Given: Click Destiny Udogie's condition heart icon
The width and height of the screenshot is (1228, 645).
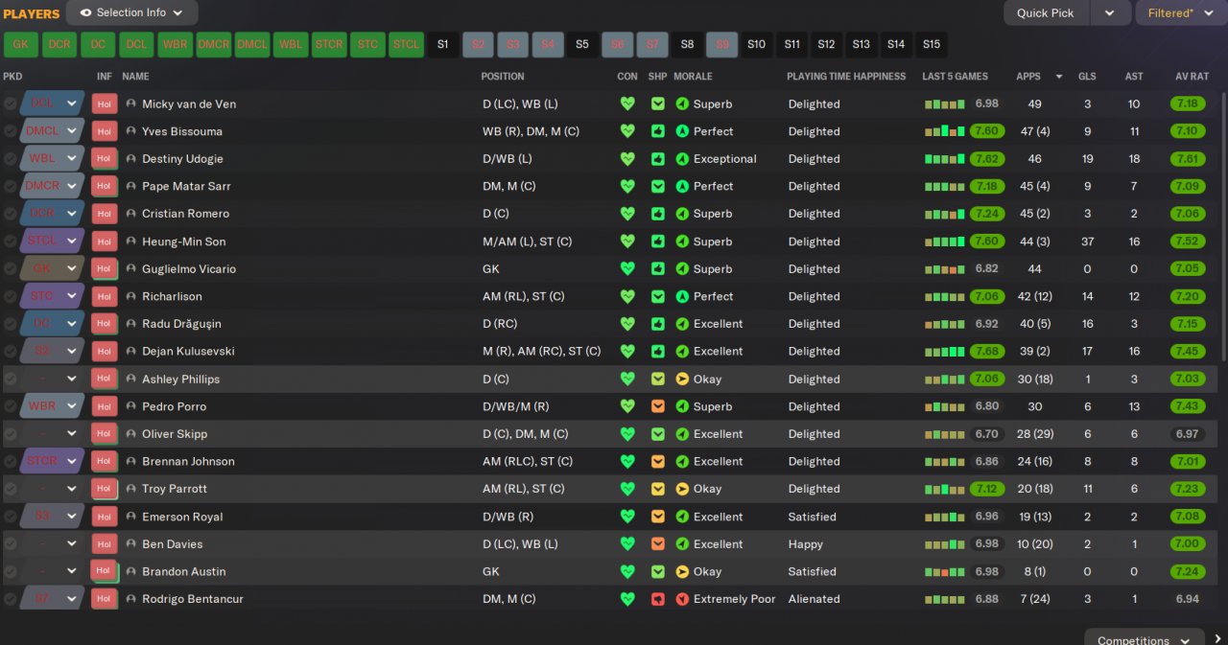Looking at the screenshot, I should click(x=627, y=159).
